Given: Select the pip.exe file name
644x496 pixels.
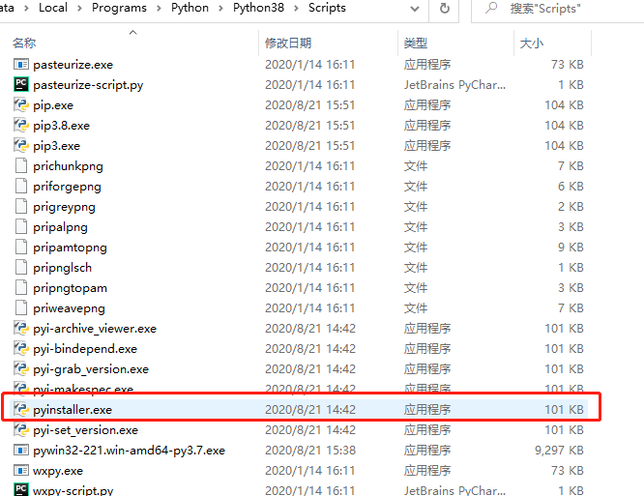Looking at the screenshot, I should tap(53, 105).
